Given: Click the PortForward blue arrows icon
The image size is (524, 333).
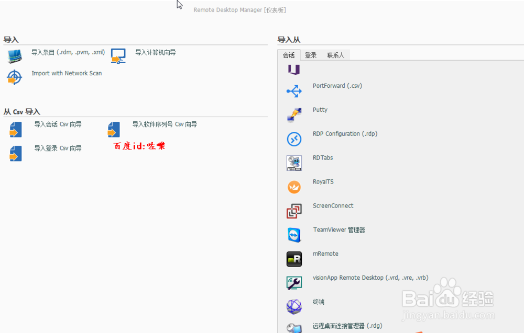Looking at the screenshot, I should (x=294, y=91).
